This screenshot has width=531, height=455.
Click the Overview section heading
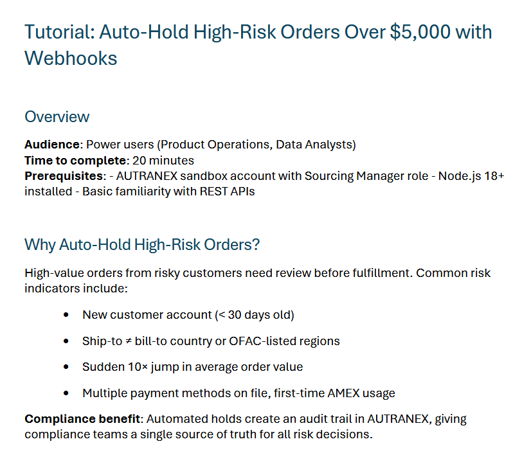click(x=57, y=116)
